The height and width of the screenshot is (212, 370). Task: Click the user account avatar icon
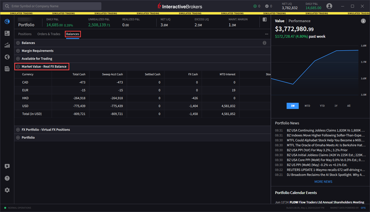329,6
